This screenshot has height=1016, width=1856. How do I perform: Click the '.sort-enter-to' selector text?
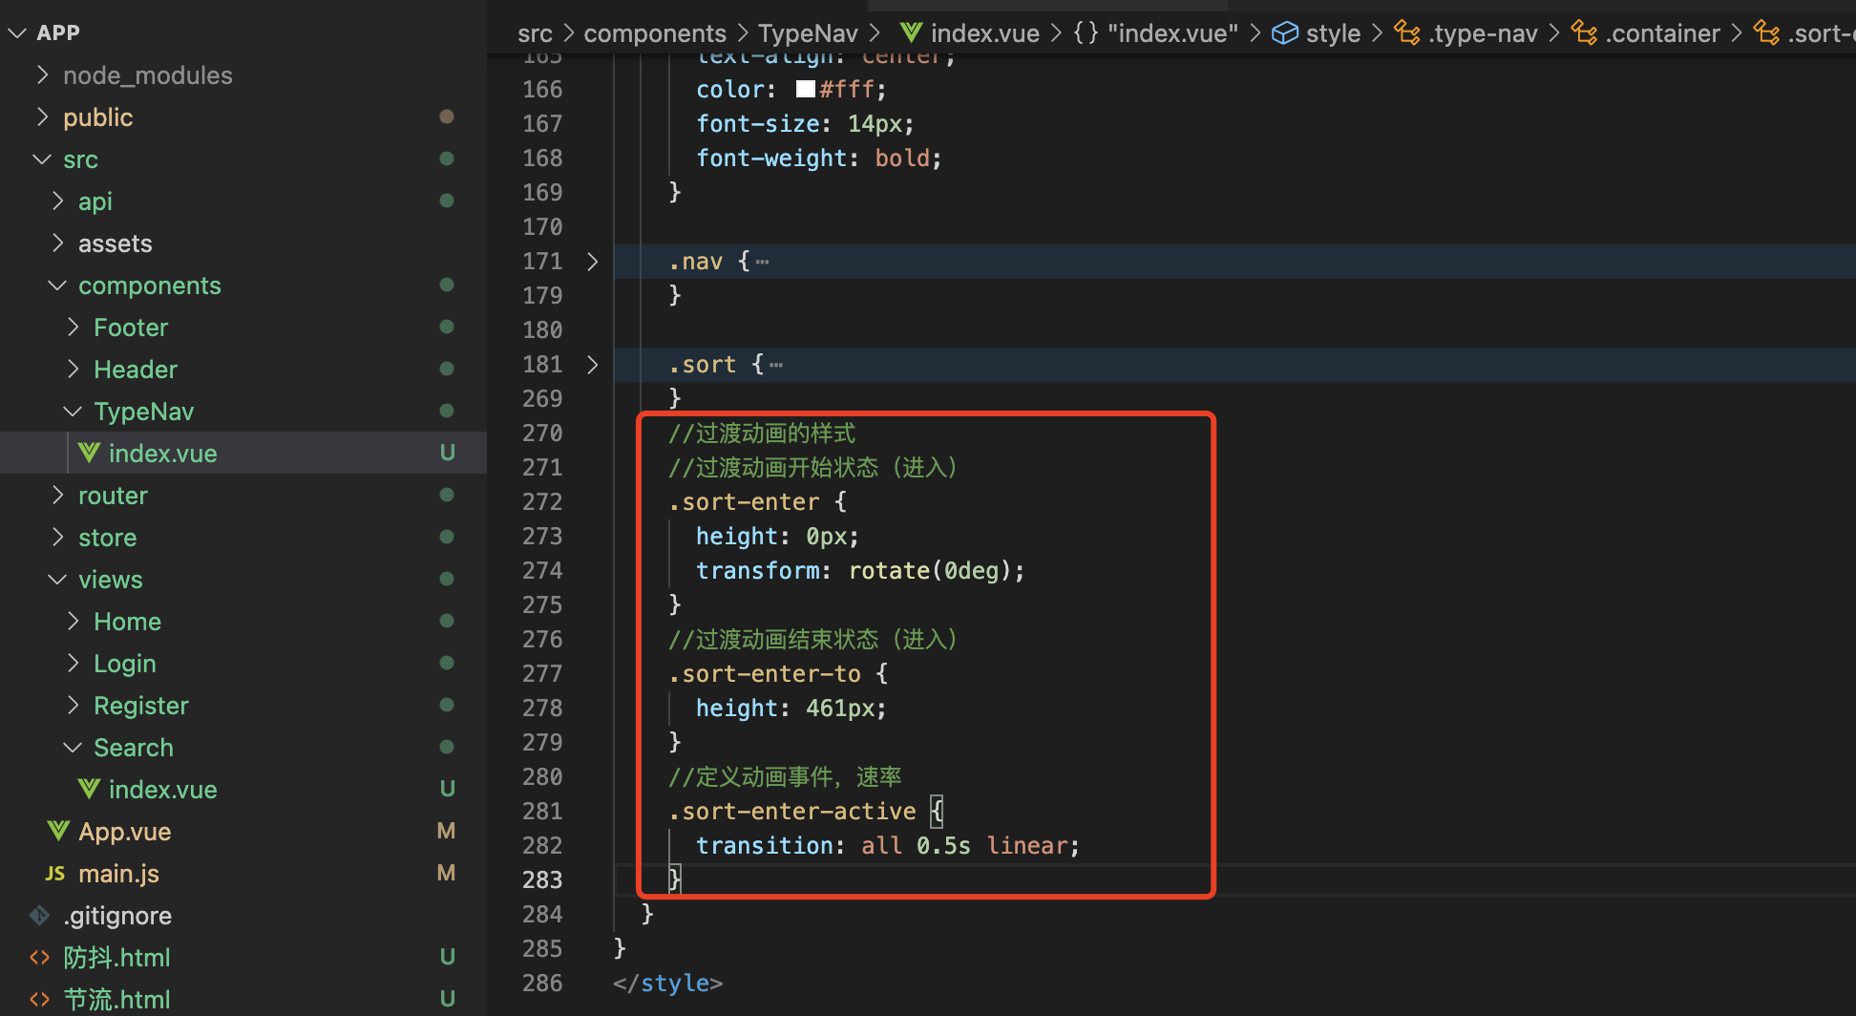click(x=765, y=674)
